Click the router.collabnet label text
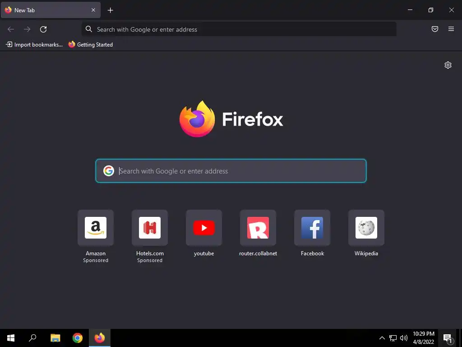Viewport: 462px width, 347px height. [258, 253]
